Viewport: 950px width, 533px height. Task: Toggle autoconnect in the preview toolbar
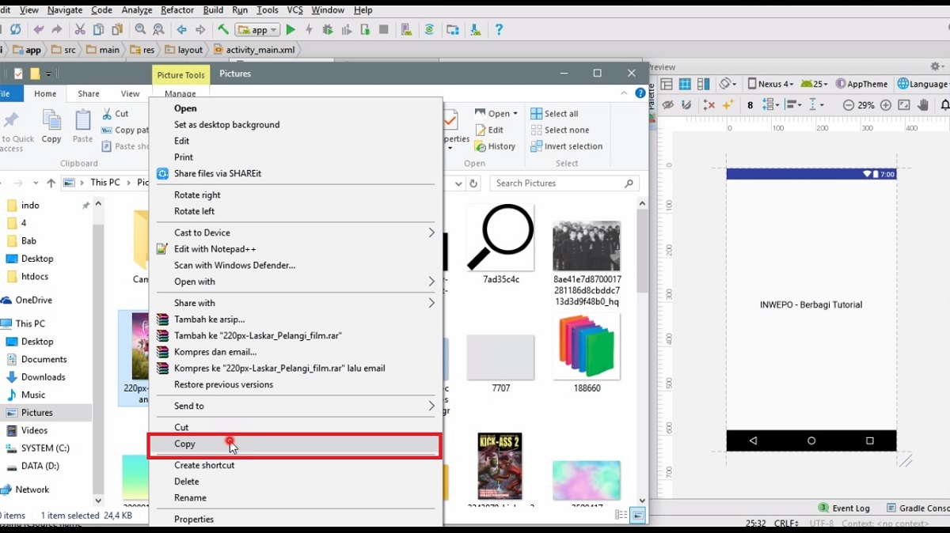(686, 105)
